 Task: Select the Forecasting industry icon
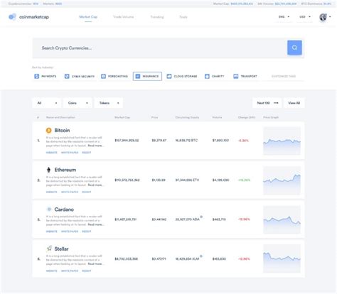coord(103,76)
